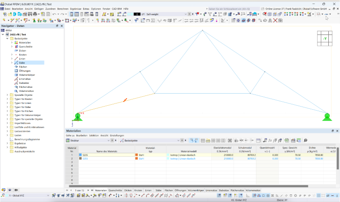Screen dimensions: 340x202
Task: Click the keyword search input field
Action: [x=233, y=9]
